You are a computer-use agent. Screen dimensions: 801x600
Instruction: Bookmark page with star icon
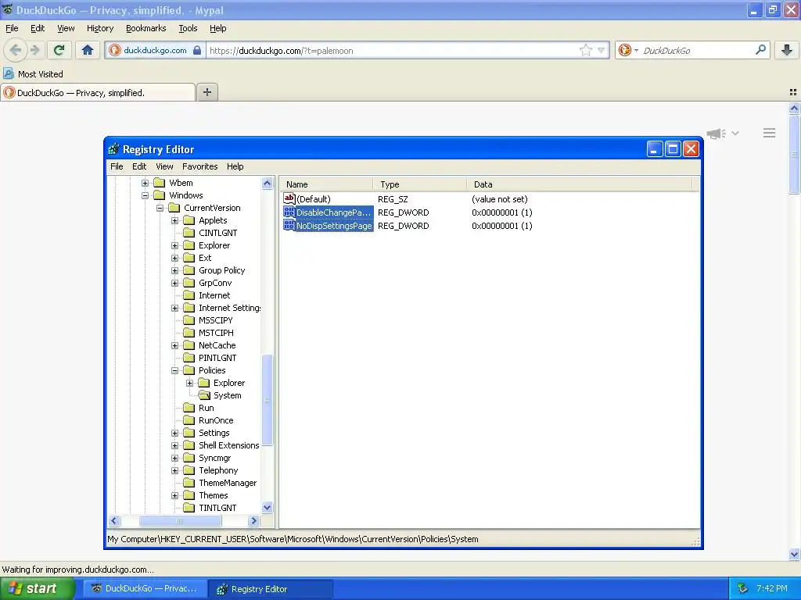tap(585, 50)
